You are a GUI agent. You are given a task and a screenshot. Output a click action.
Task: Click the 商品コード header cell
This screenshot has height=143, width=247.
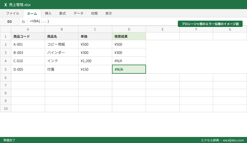point(28,36)
